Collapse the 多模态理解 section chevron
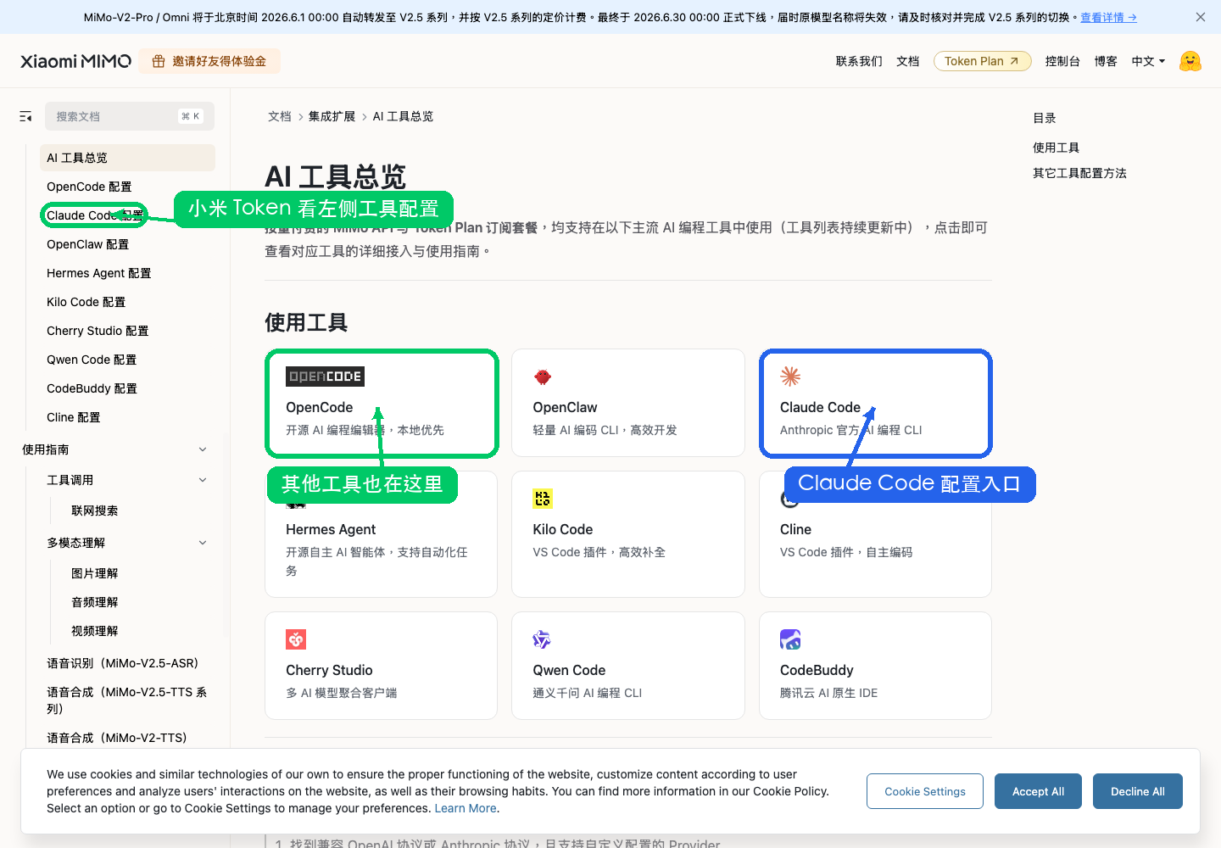1221x848 pixels. pos(203,543)
